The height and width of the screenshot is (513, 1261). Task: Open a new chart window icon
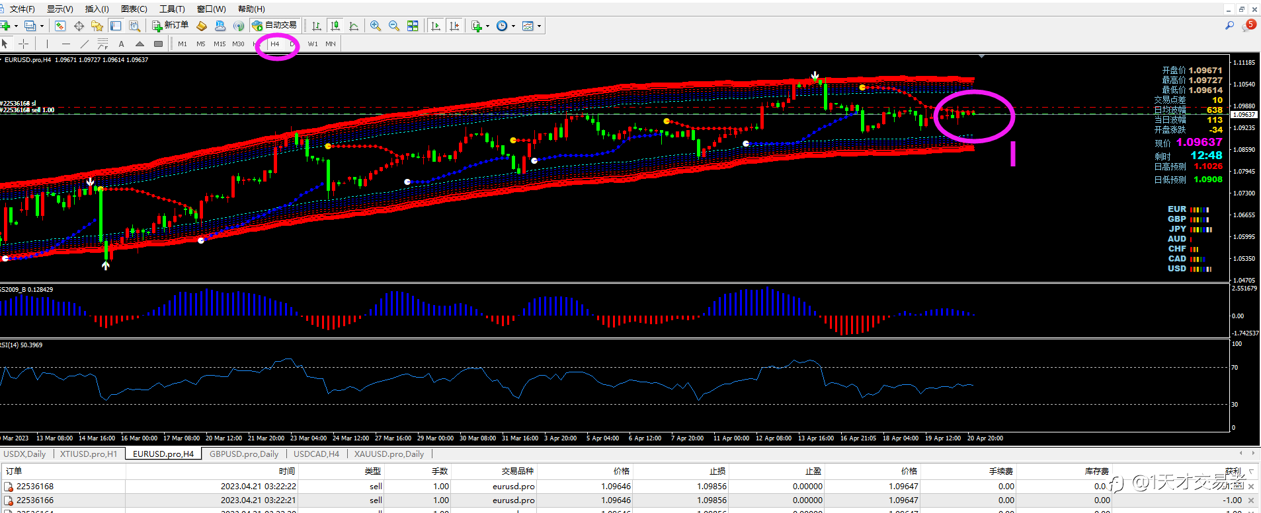click(x=6, y=26)
